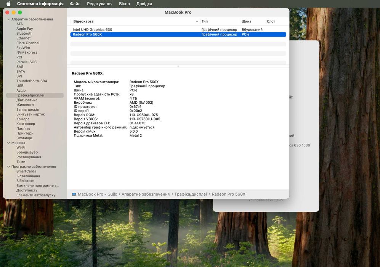Select Зчитувач карток in the sidebar
380x267 pixels.
click(x=30, y=114)
